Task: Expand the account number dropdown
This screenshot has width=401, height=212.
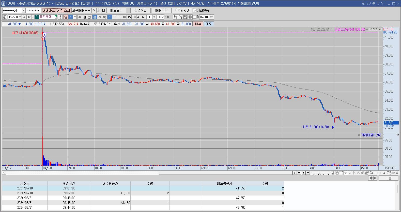Action: 24,10
